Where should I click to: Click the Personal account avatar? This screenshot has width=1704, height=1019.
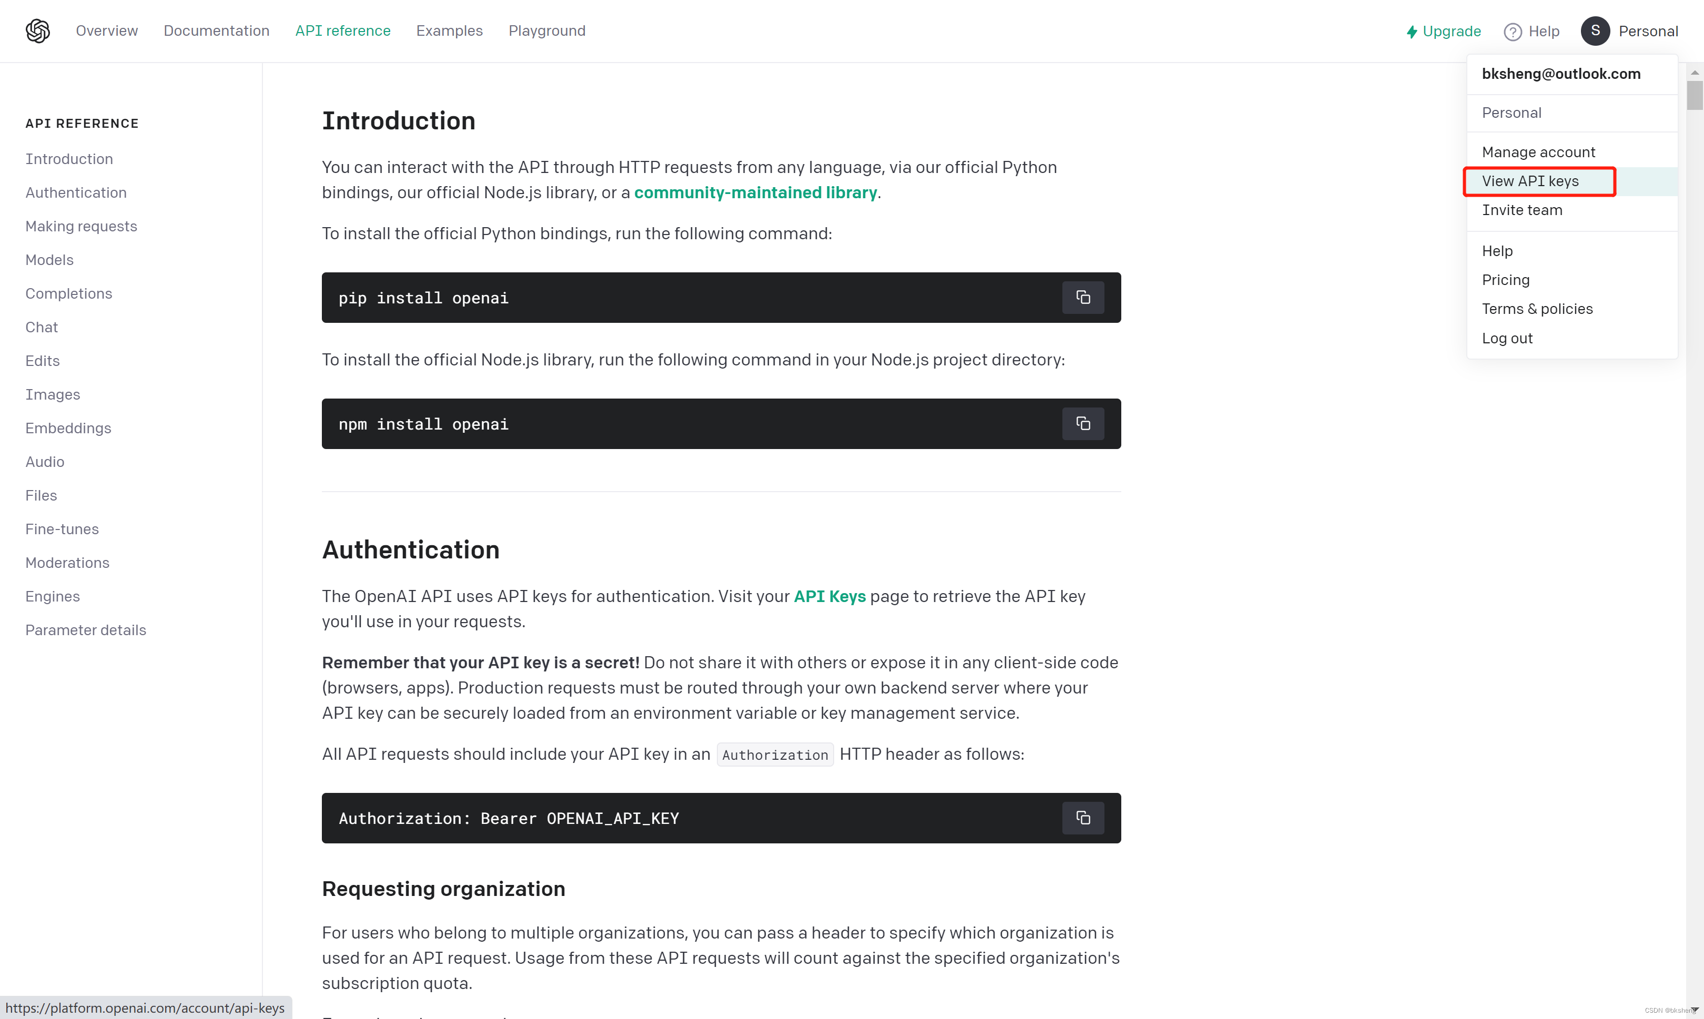[x=1595, y=31]
